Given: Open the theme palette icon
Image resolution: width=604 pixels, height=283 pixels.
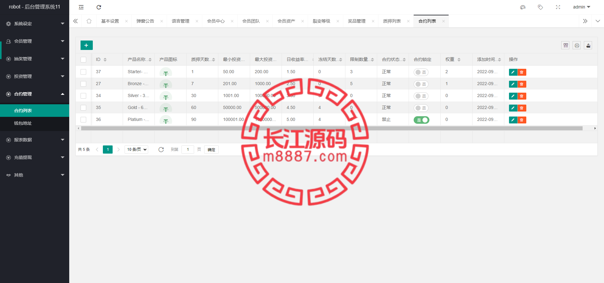Looking at the screenshot, I should pos(523,7).
